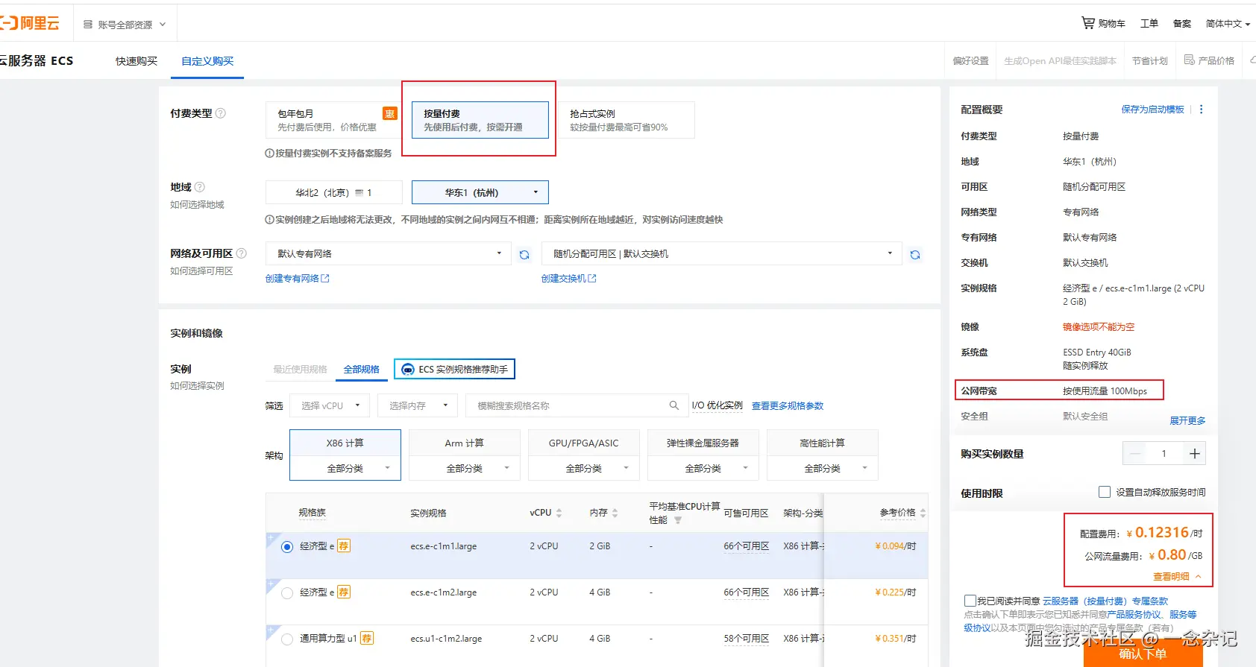Select 华北2（北京）region
The height and width of the screenshot is (667, 1256).
(334, 192)
